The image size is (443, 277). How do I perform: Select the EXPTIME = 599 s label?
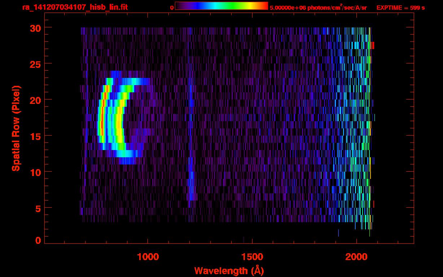(400, 8)
